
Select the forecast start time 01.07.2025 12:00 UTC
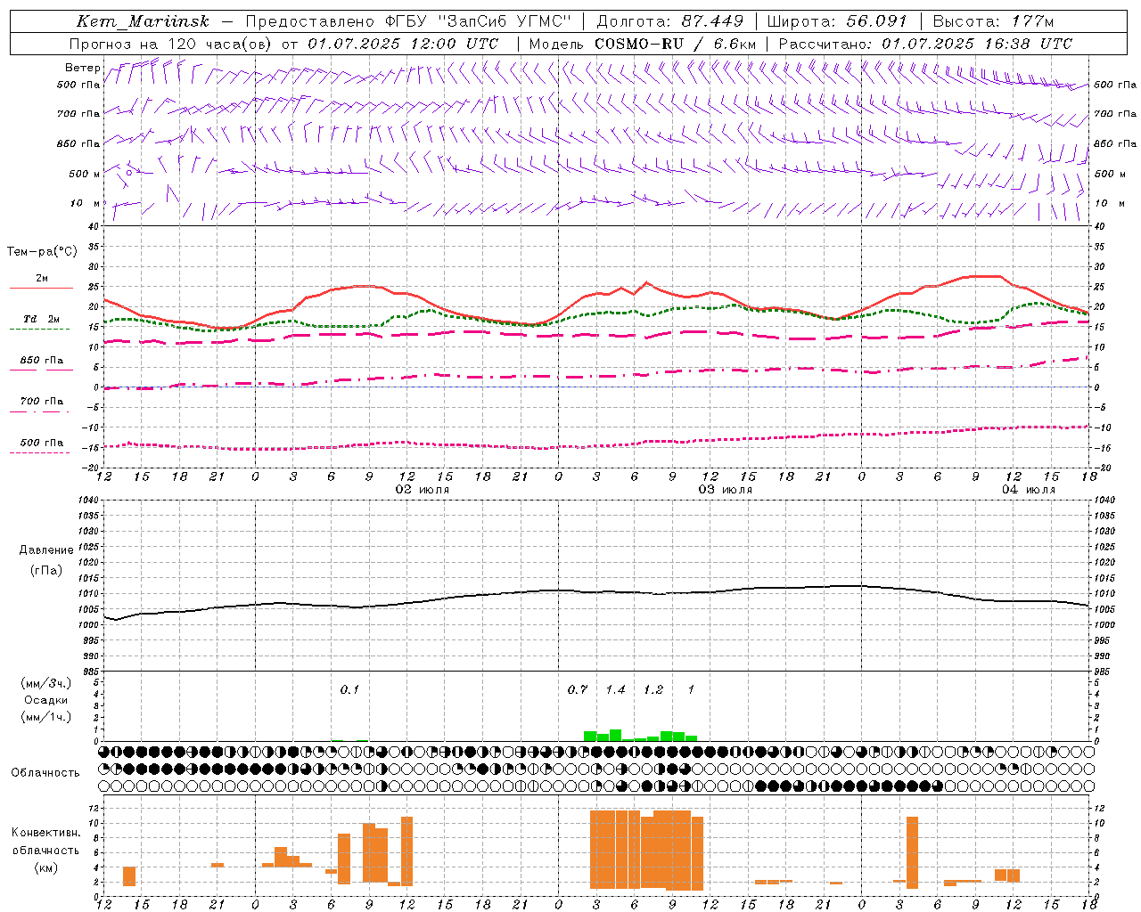403,44
